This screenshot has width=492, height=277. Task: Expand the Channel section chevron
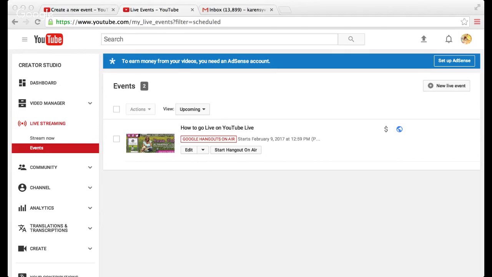click(90, 188)
